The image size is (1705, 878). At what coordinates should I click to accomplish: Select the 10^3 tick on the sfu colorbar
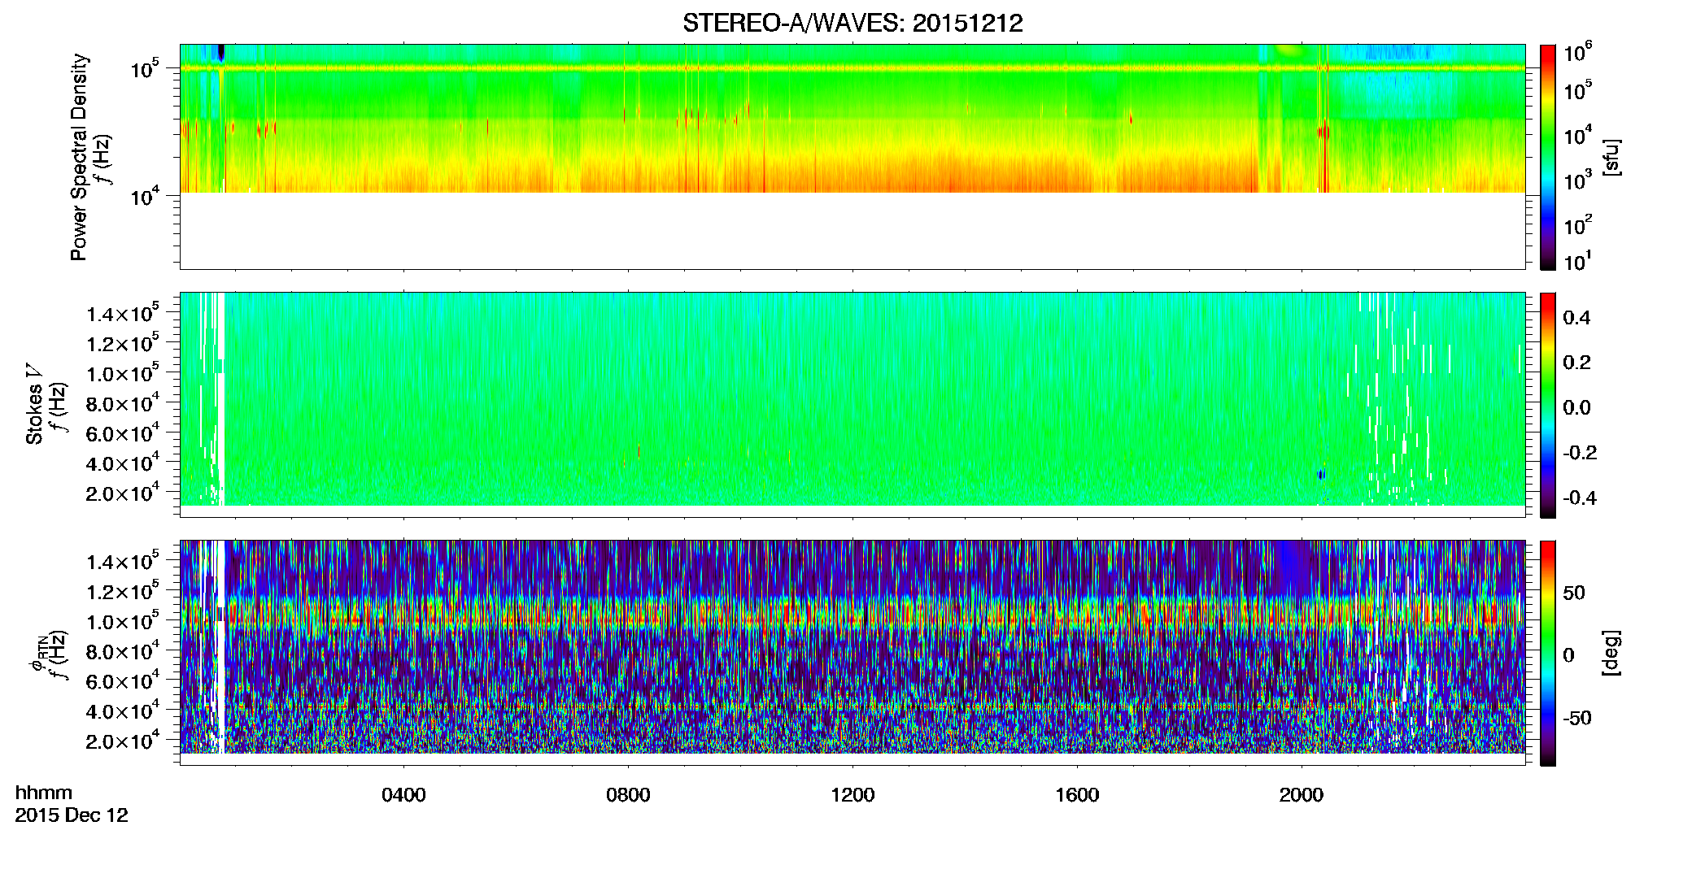click(x=1578, y=180)
